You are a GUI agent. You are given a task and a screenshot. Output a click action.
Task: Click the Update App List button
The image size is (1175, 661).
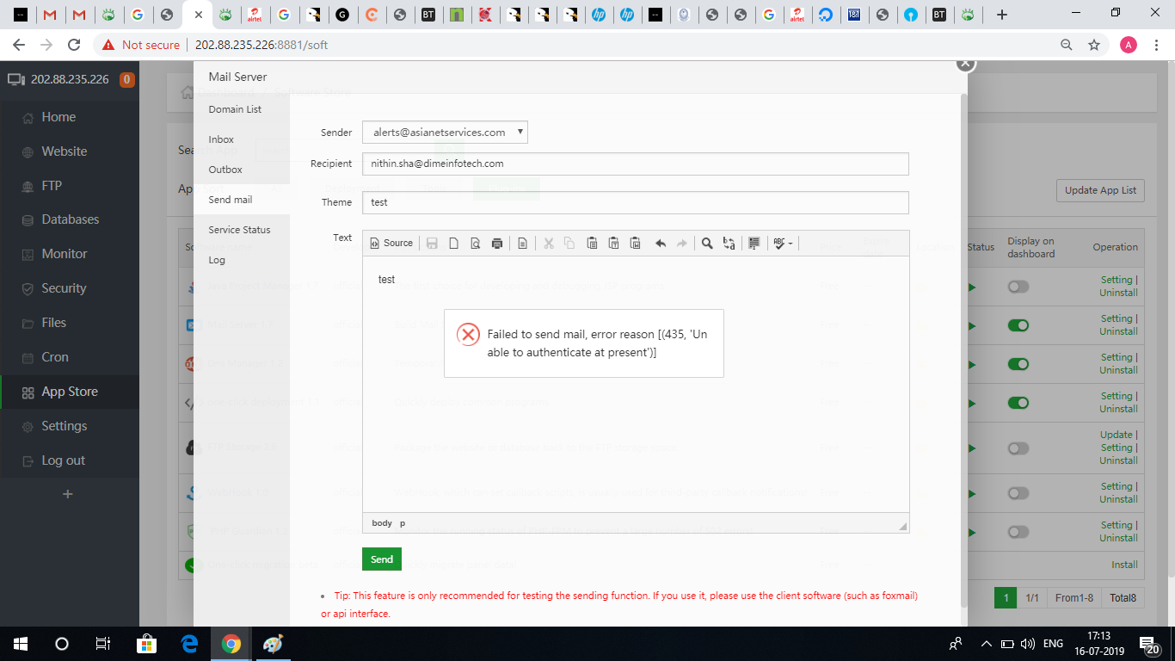1099,190
